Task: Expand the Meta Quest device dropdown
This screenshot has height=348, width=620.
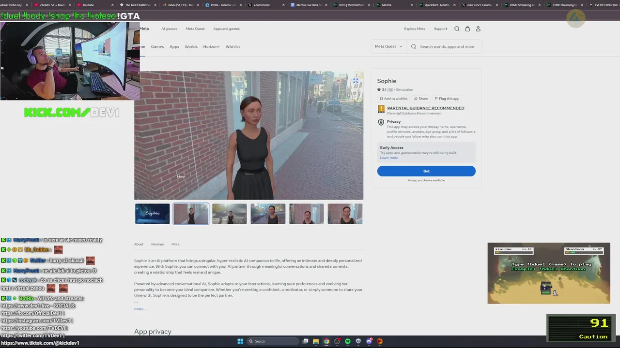Action: [x=388, y=46]
